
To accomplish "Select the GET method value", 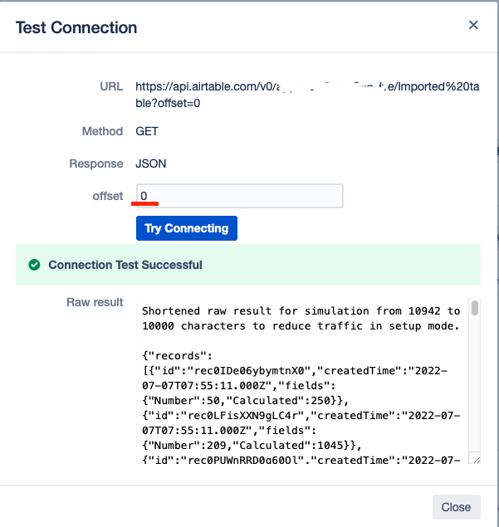I will (147, 131).
